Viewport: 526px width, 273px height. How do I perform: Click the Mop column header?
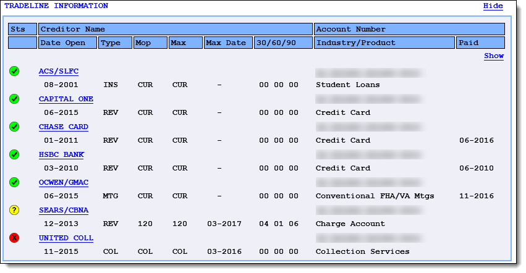pos(150,43)
